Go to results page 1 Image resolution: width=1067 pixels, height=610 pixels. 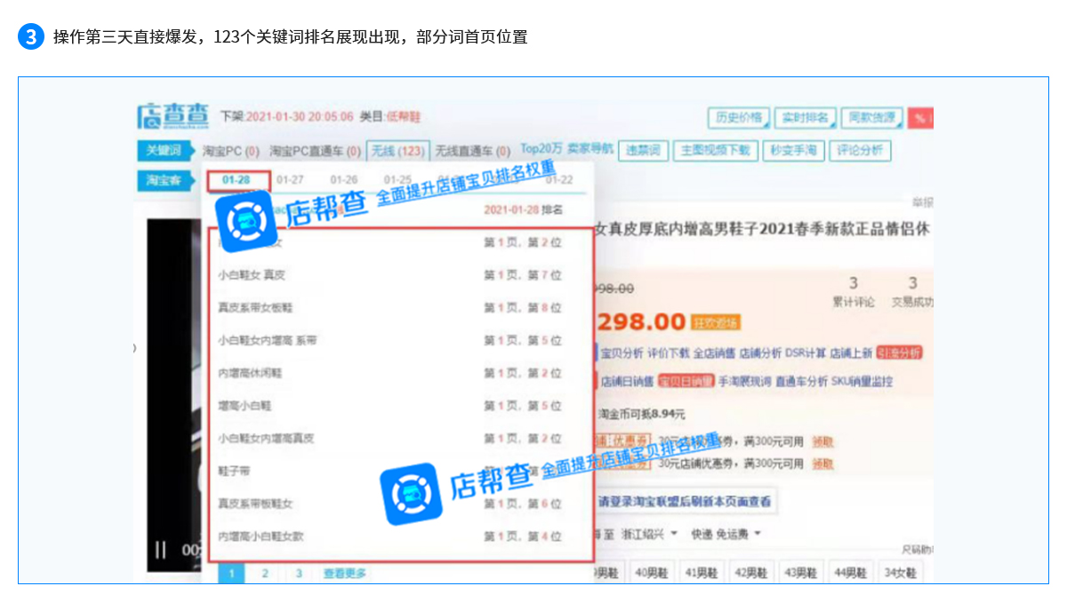point(231,574)
